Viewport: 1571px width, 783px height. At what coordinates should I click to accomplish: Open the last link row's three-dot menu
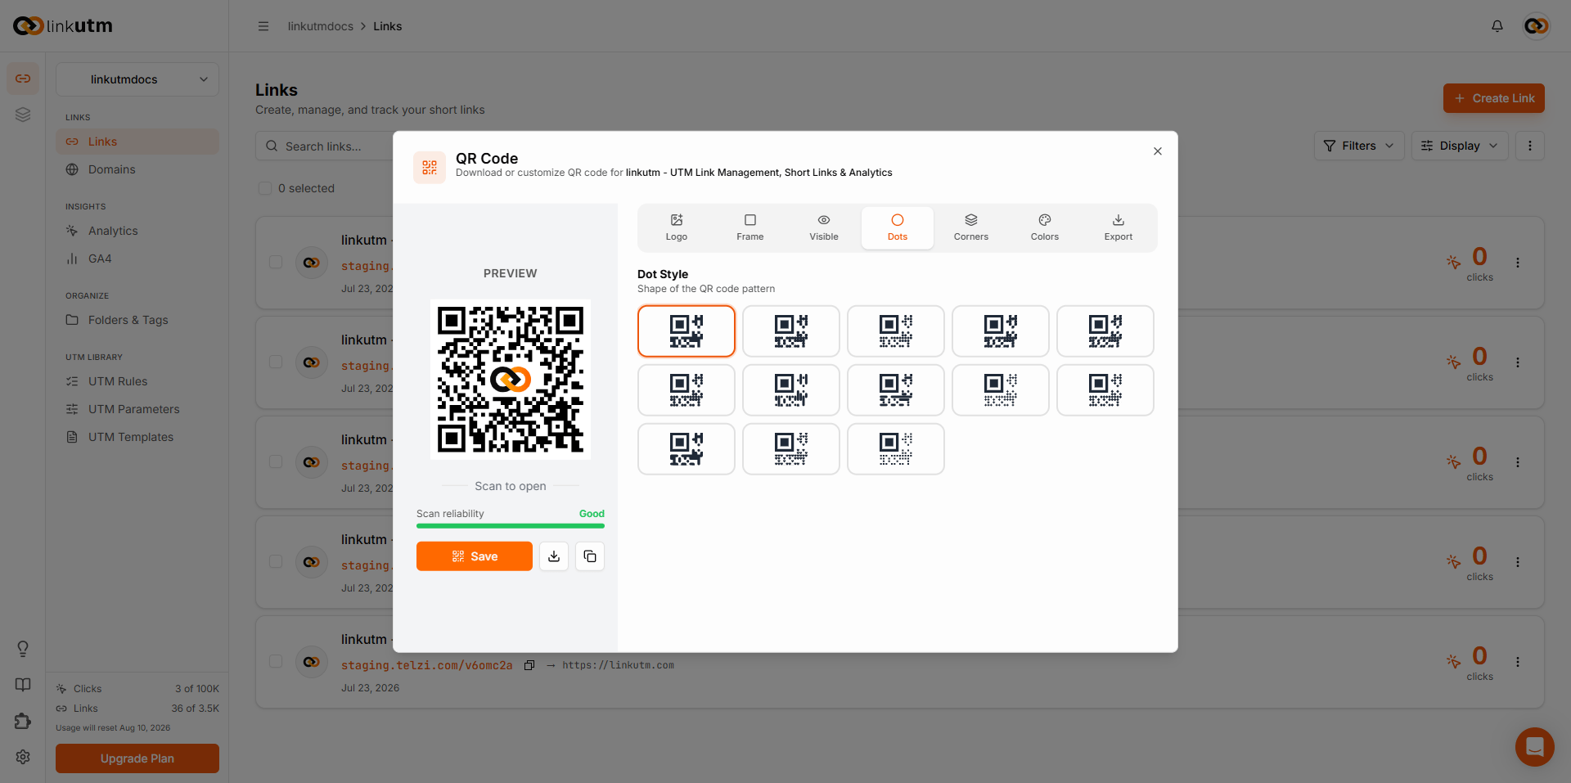[x=1517, y=662]
